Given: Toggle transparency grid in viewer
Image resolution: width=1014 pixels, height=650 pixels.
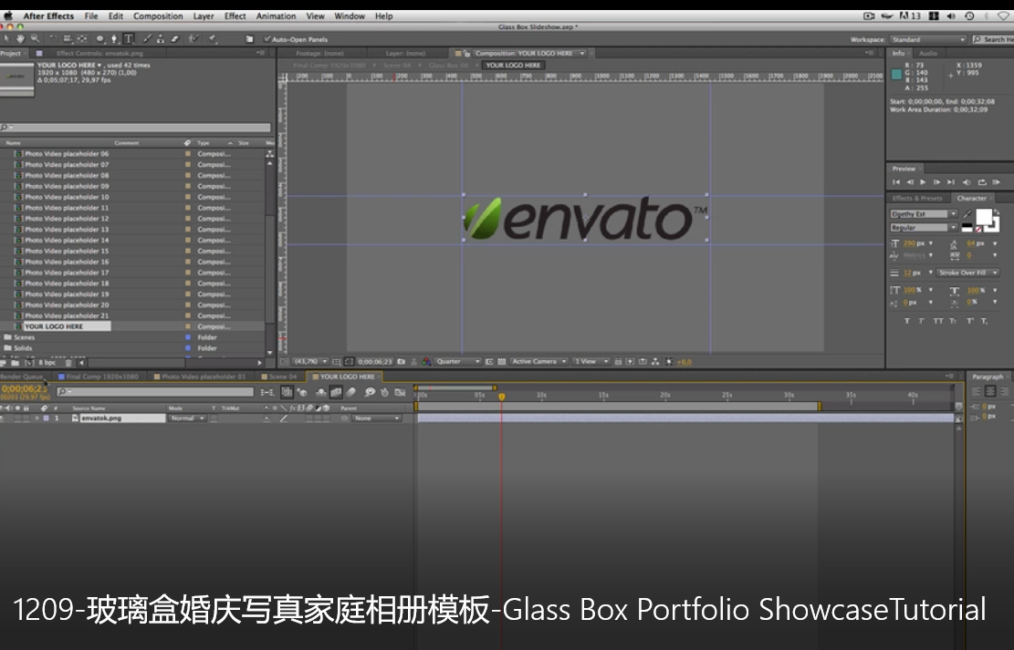Looking at the screenshot, I should click(x=502, y=362).
